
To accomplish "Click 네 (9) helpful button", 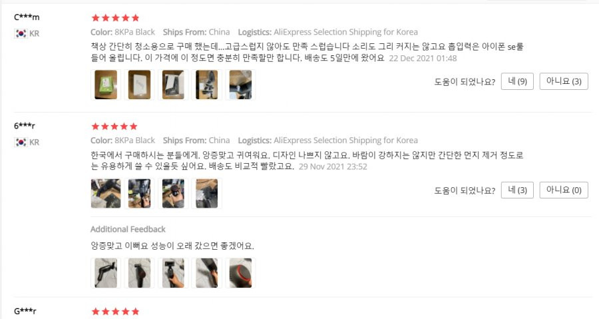I will [x=517, y=81].
